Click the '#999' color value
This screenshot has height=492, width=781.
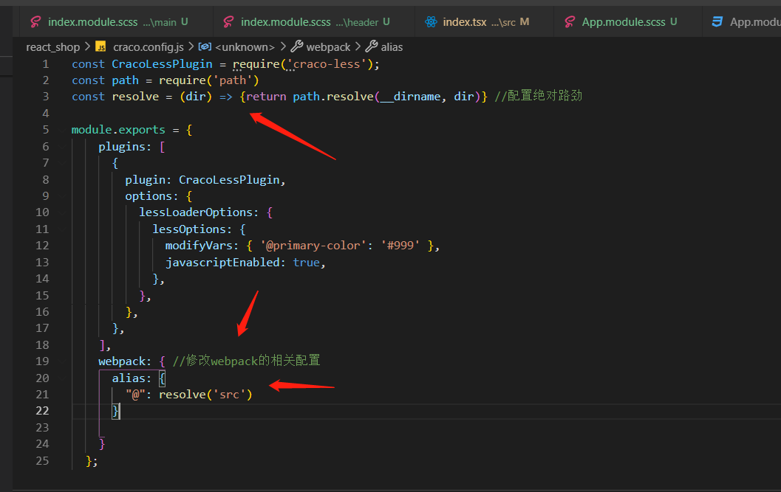[400, 246]
